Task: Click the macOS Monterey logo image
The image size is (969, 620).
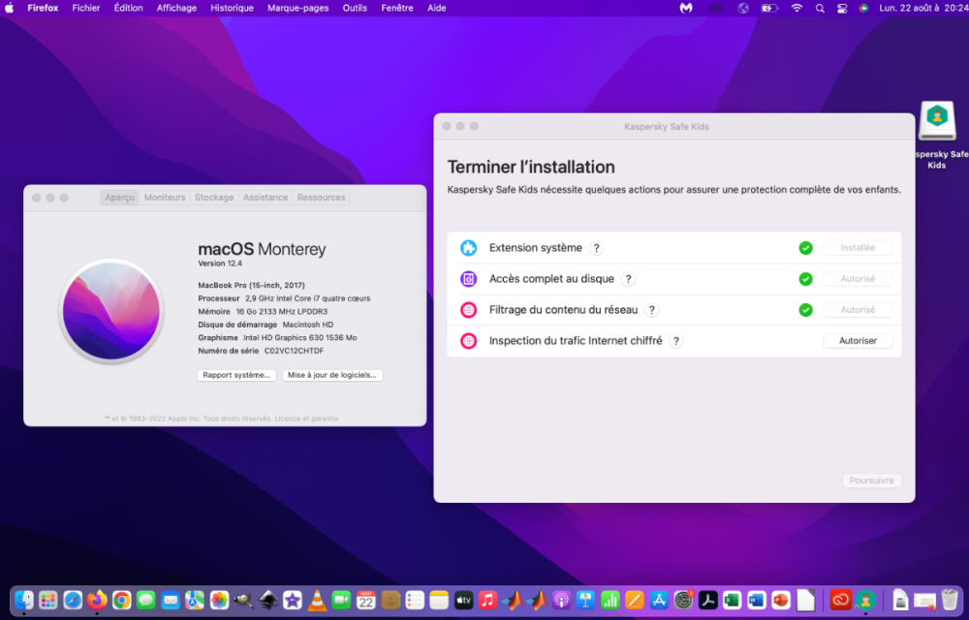Action: point(111,311)
